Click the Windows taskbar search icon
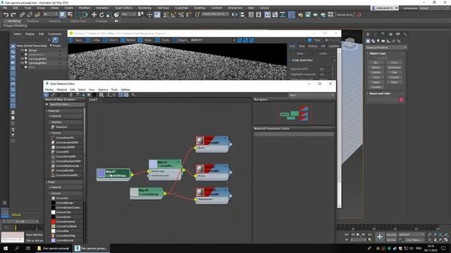 point(17,248)
